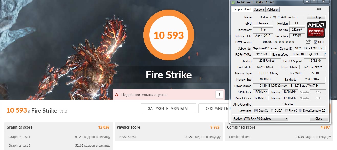The height and width of the screenshot is (150, 337).
Task: Click the red warning triangle icon
Action: click(117, 95)
